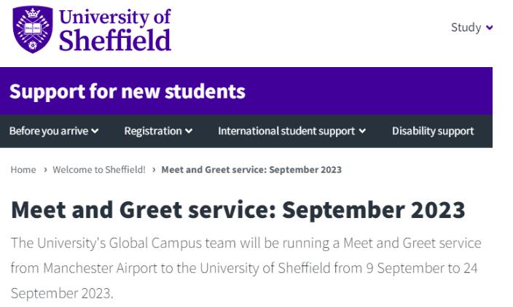Click the breadcrumb arrow after Home
This screenshot has width=513, height=307.
[x=45, y=170]
